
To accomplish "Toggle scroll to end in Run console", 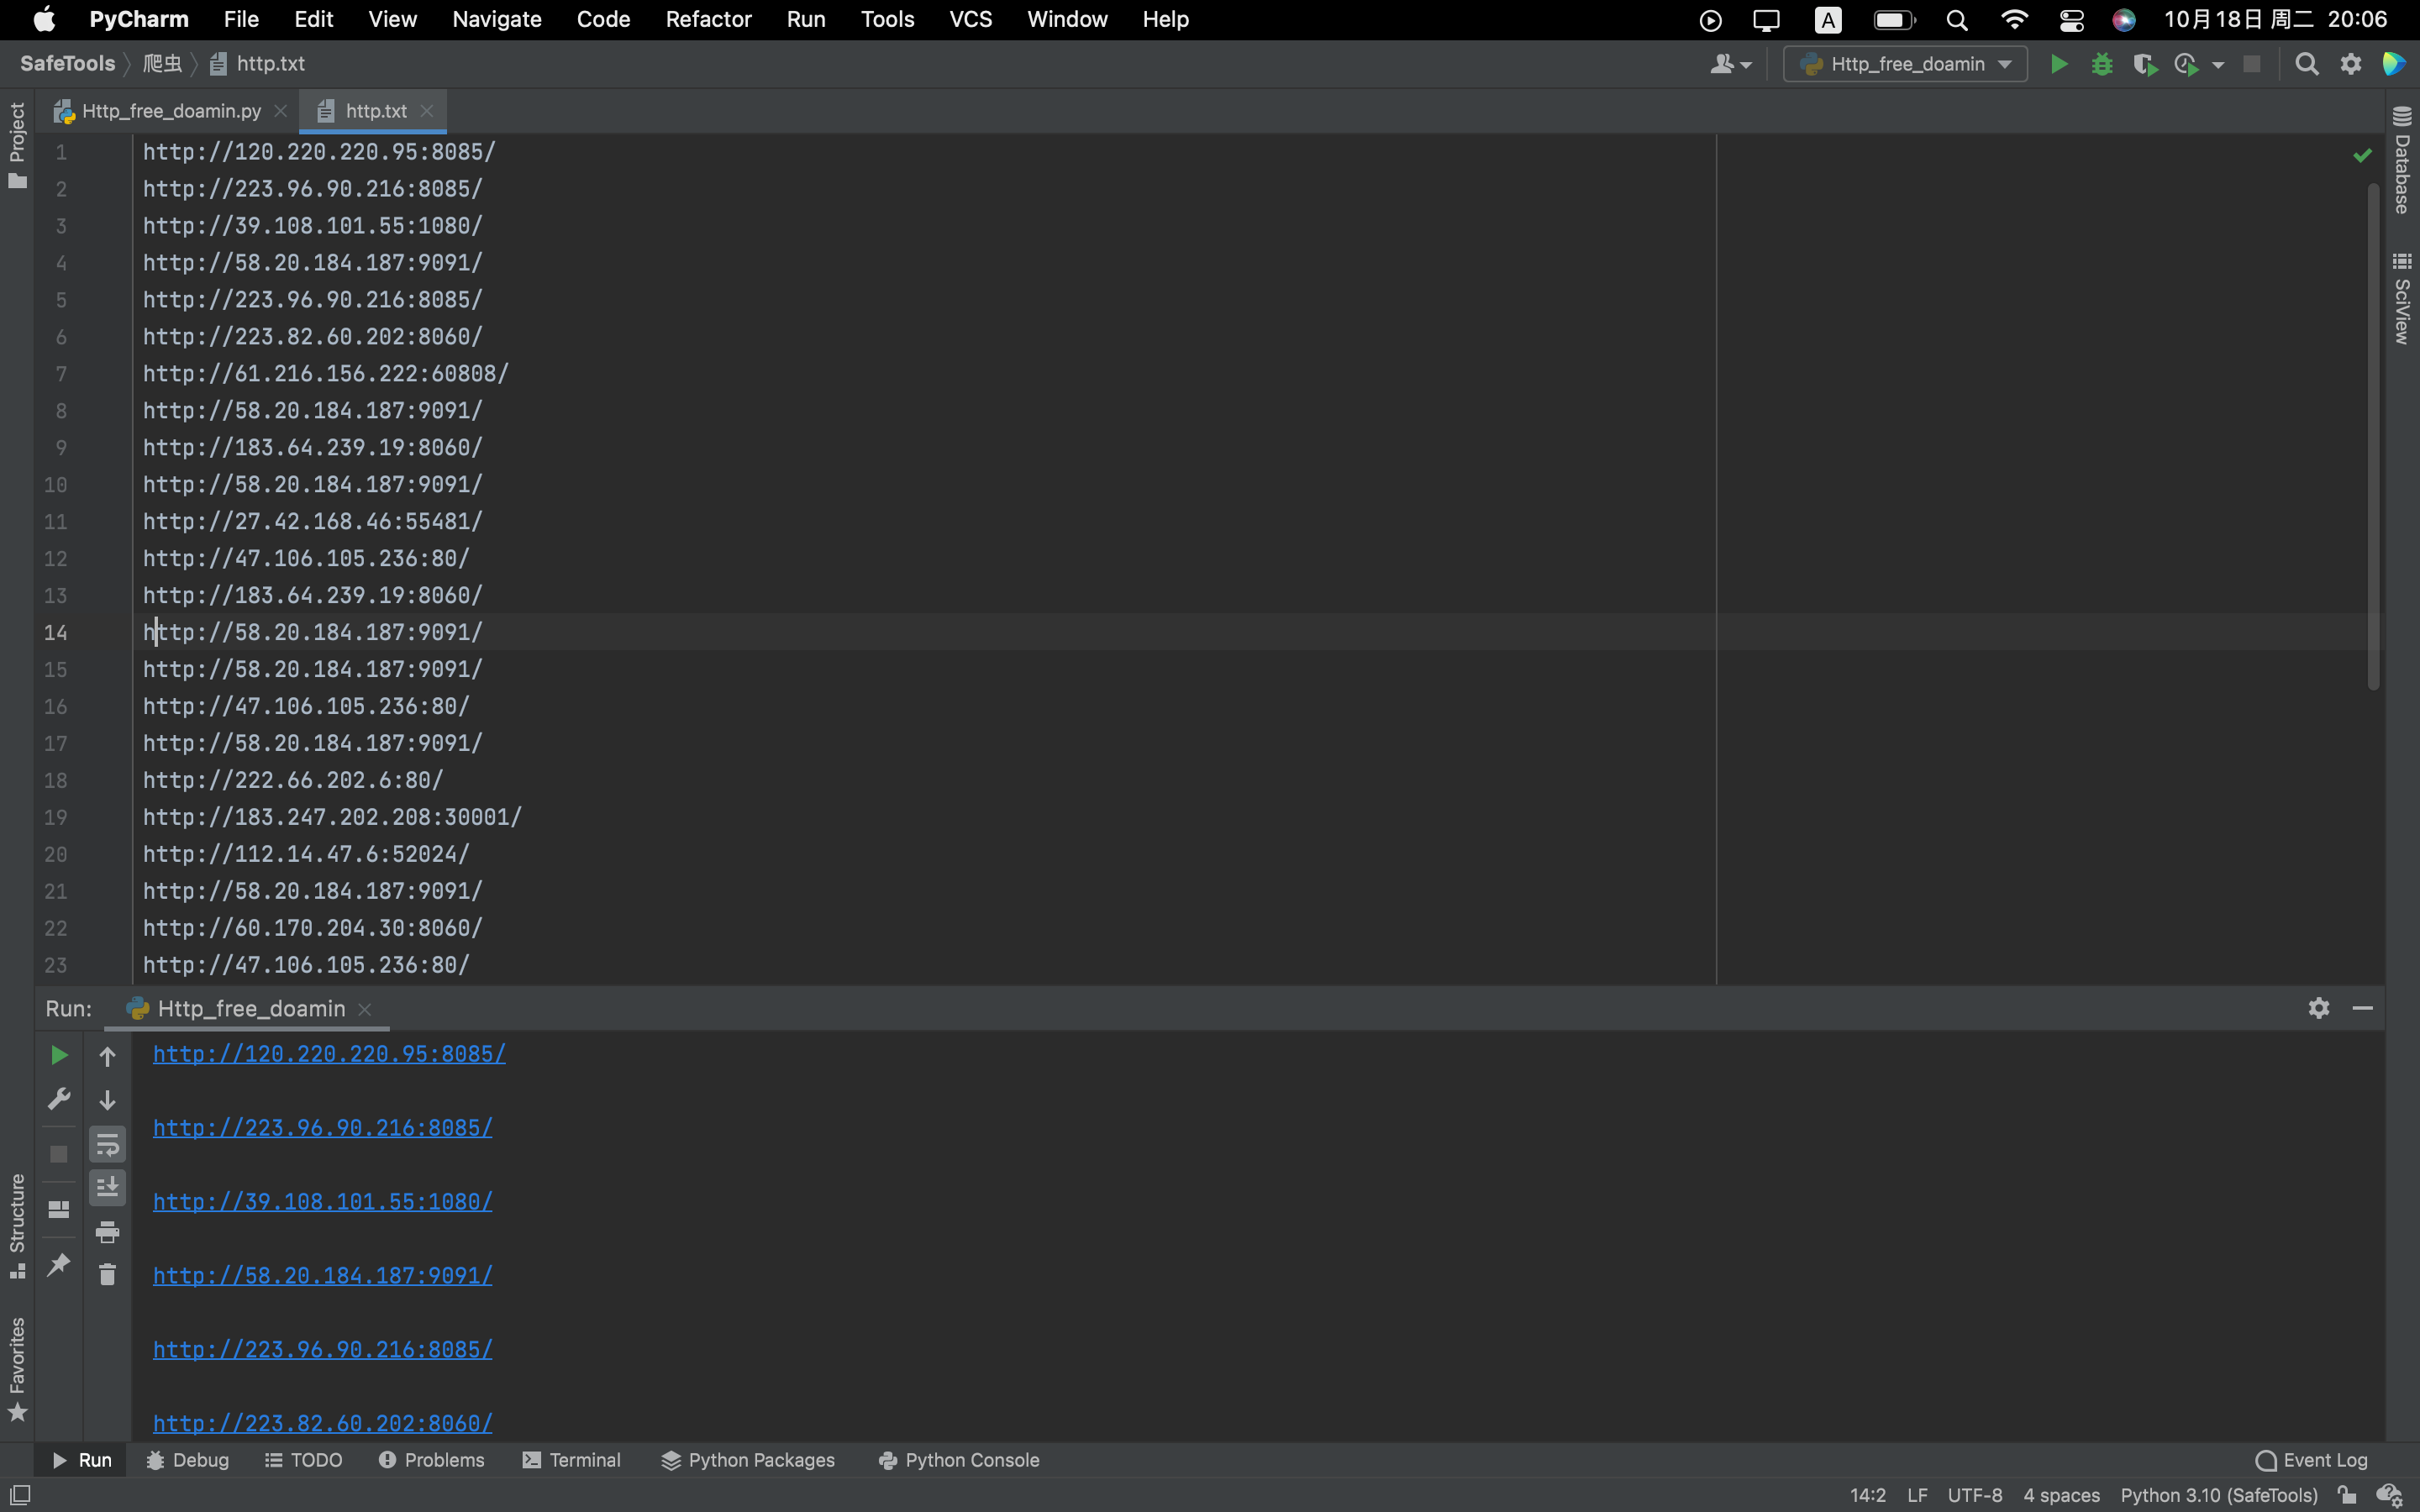I will (107, 1187).
